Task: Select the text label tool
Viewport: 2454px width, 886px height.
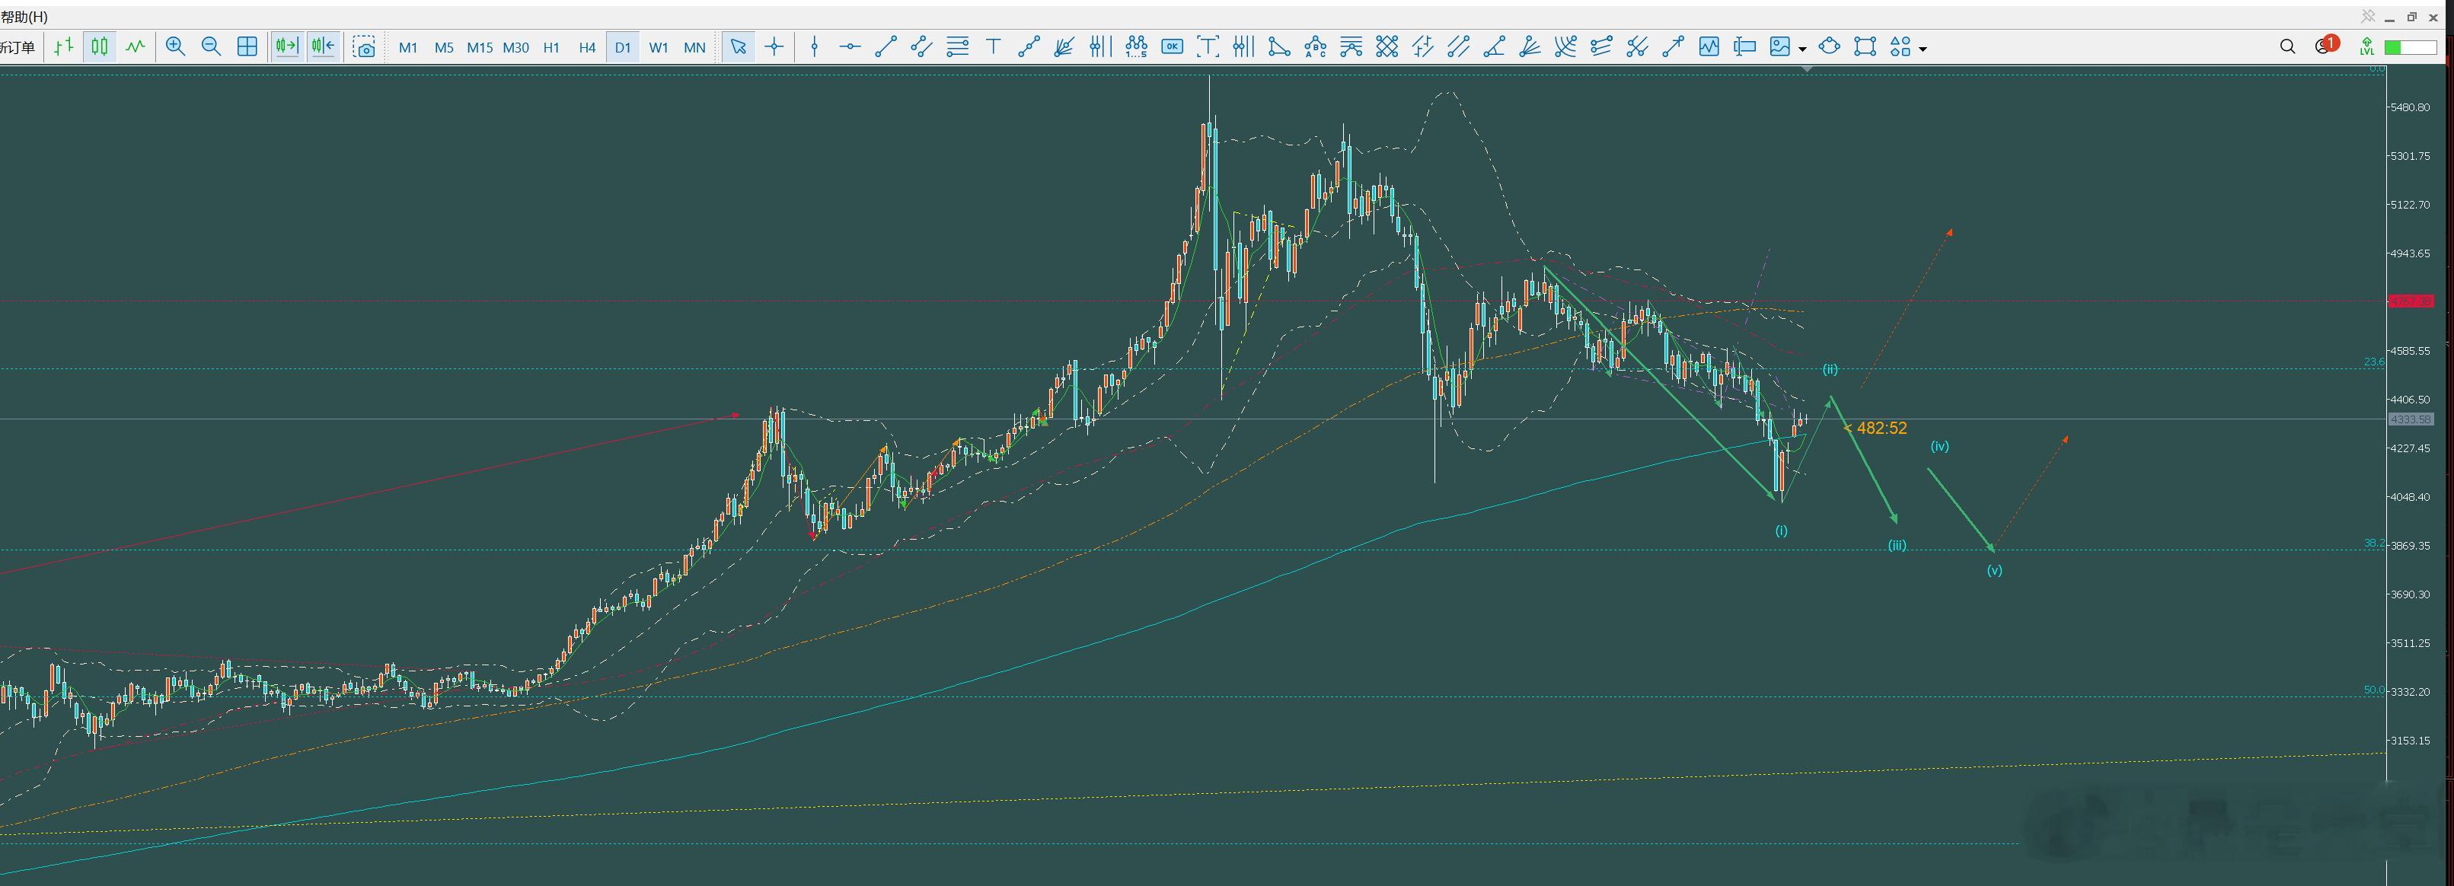Action: tap(1208, 46)
